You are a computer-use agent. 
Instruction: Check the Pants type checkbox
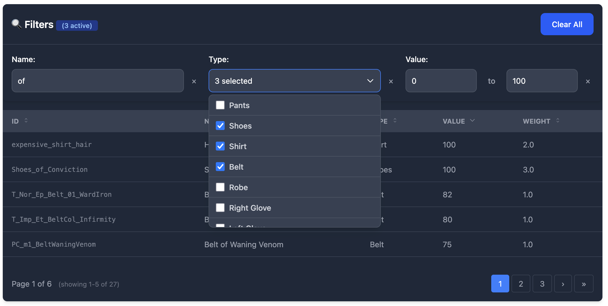pyautogui.click(x=220, y=105)
